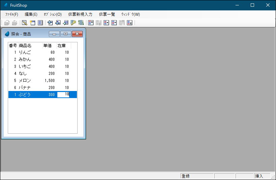Click the rightmost last-record toolbar icon
Screen dimensions: 276x180
pyautogui.click(x=130, y=23)
